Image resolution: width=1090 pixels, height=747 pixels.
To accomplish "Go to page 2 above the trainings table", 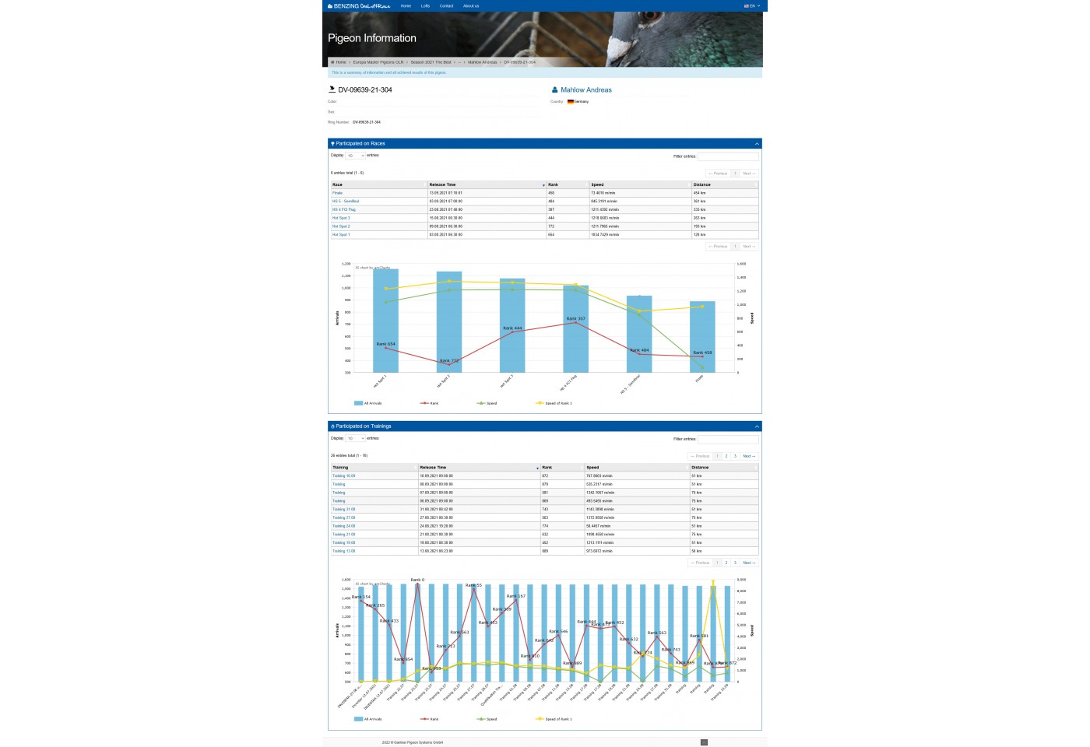I will click(x=726, y=456).
